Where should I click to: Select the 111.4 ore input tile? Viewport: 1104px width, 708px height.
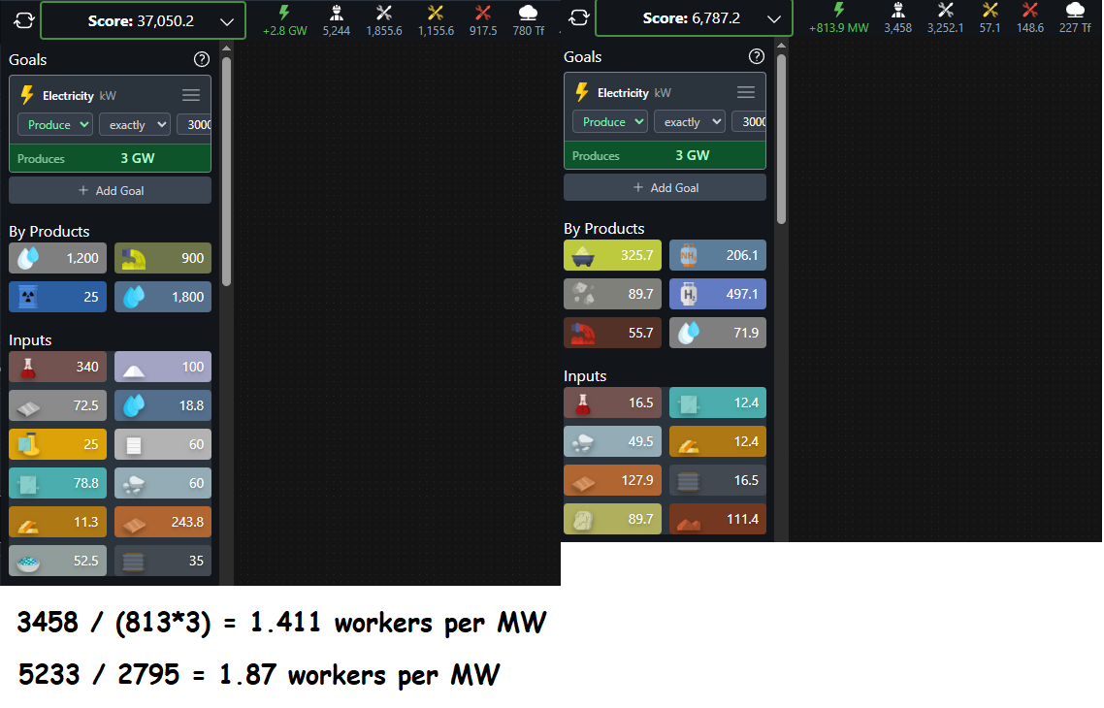(x=718, y=519)
